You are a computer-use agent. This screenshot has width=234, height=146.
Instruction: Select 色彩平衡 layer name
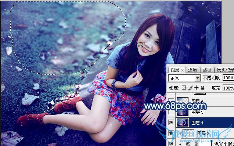pos(224,144)
